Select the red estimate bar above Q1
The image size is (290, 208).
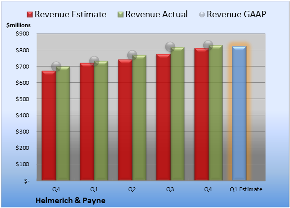(x=87, y=122)
